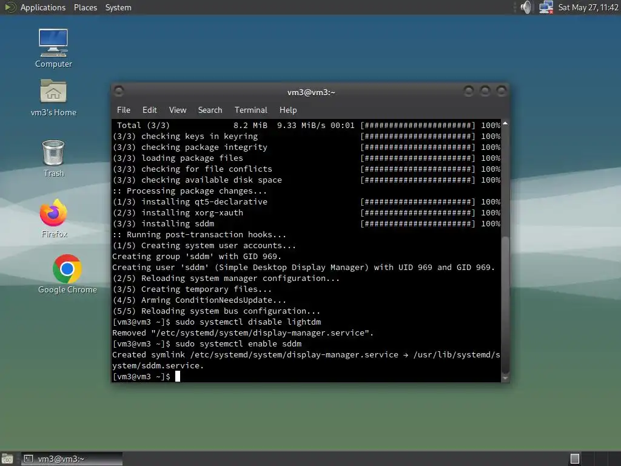Click the network connection tray icon

tap(546, 7)
